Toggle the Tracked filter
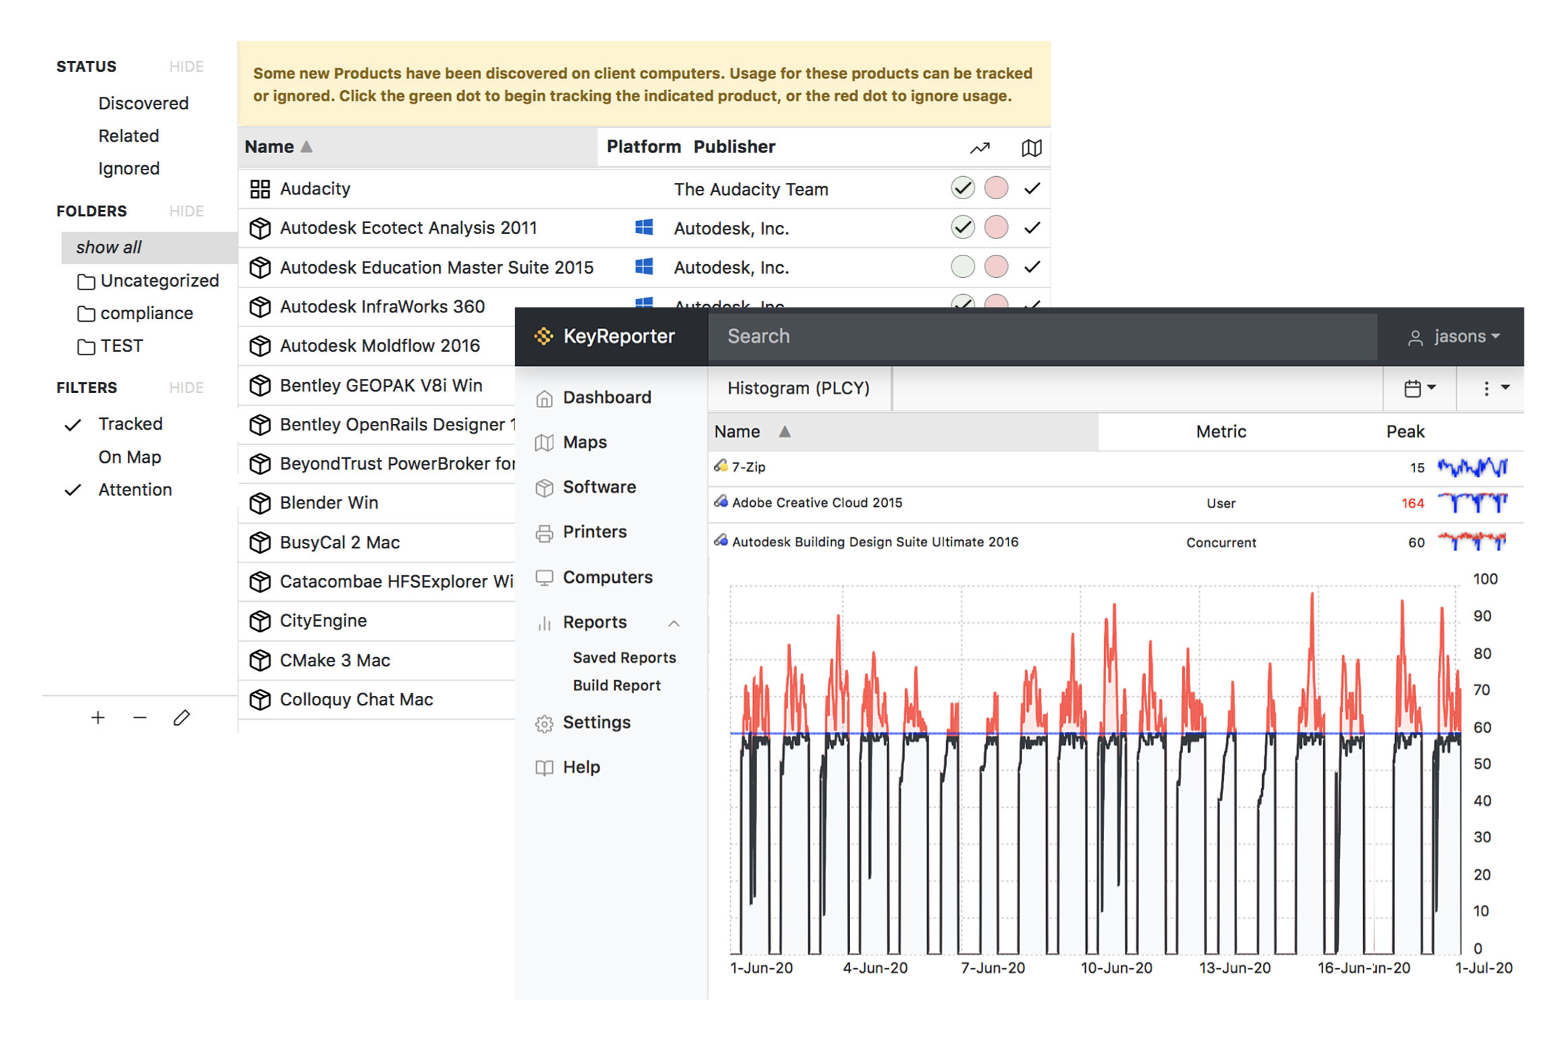The image size is (1561, 1051). pos(130,424)
